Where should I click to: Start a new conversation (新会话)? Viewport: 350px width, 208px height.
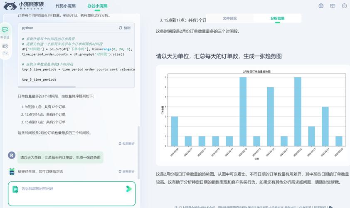click(5, 32)
